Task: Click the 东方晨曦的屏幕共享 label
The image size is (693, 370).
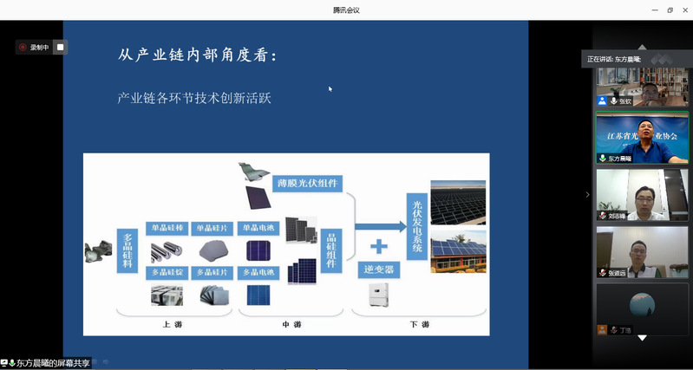Action: pyautogui.click(x=52, y=363)
